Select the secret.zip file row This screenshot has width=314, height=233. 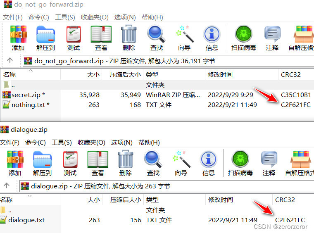(x=157, y=95)
